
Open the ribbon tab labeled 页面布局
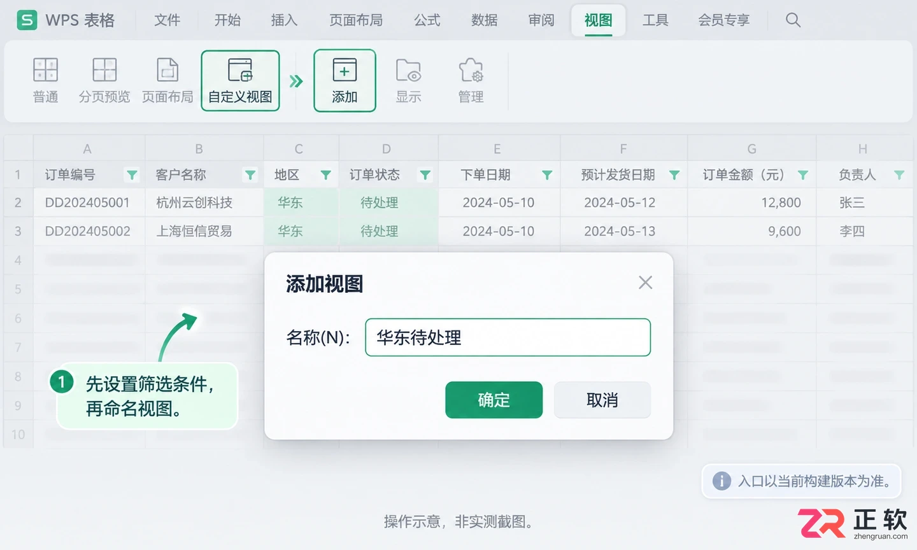click(x=356, y=20)
